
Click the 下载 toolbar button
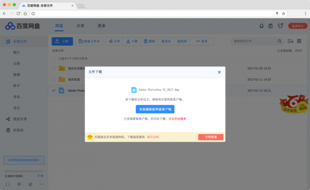click(132, 41)
